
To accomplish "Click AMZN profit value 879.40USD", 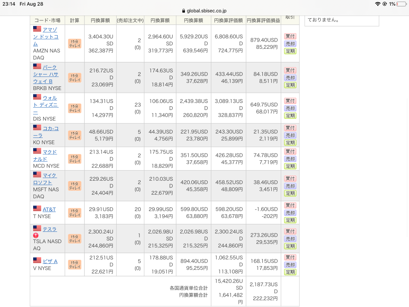I will pos(264,40).
